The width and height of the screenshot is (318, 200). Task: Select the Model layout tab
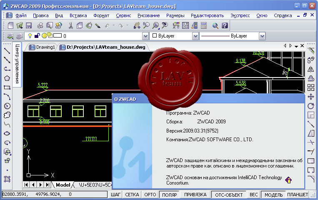pyautogui.click(x=63, y=185)
